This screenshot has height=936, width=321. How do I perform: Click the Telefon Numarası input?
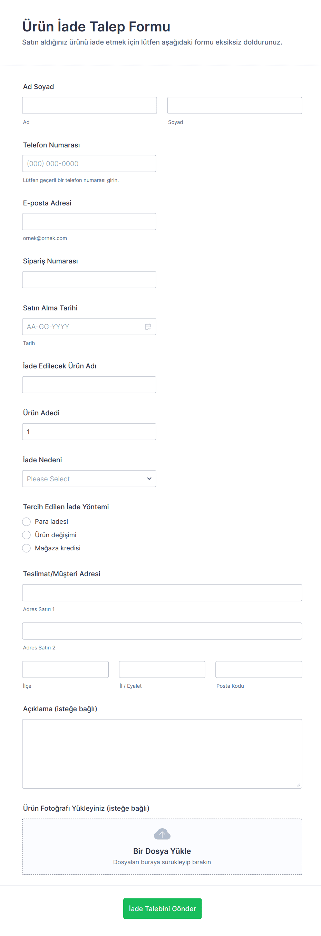coord(89,164)
